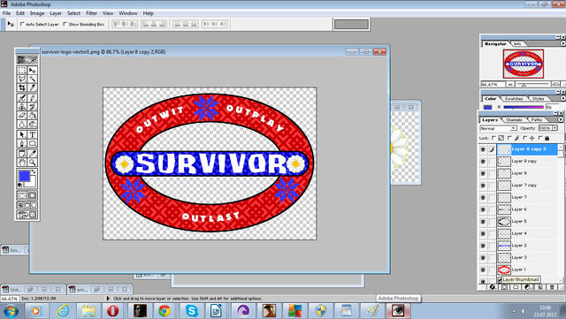Add a layer mask
This screenshot has width=566, height=319.
[504, 287]
